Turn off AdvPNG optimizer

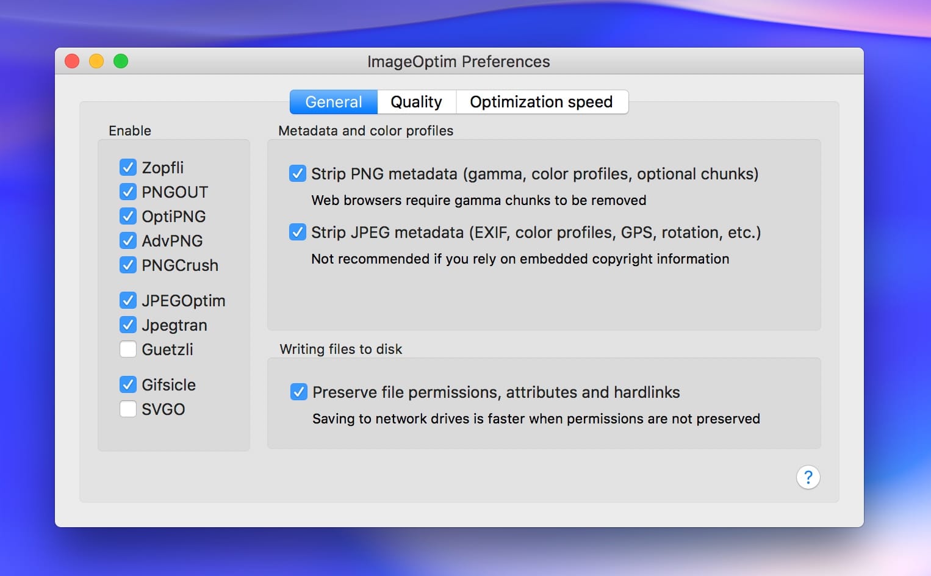(x=128, y=240)
